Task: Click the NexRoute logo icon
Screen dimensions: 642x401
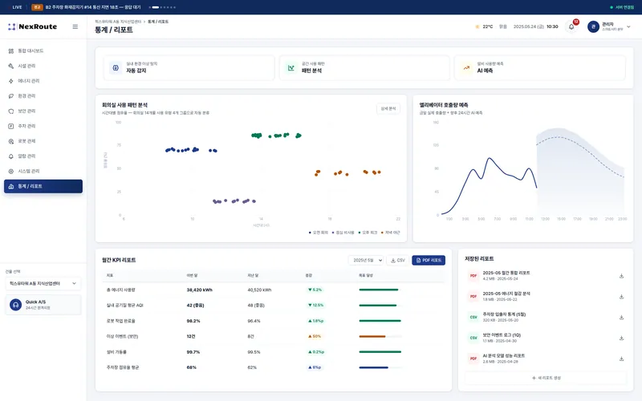Action: pyautogui.click(x=12, y=26)
